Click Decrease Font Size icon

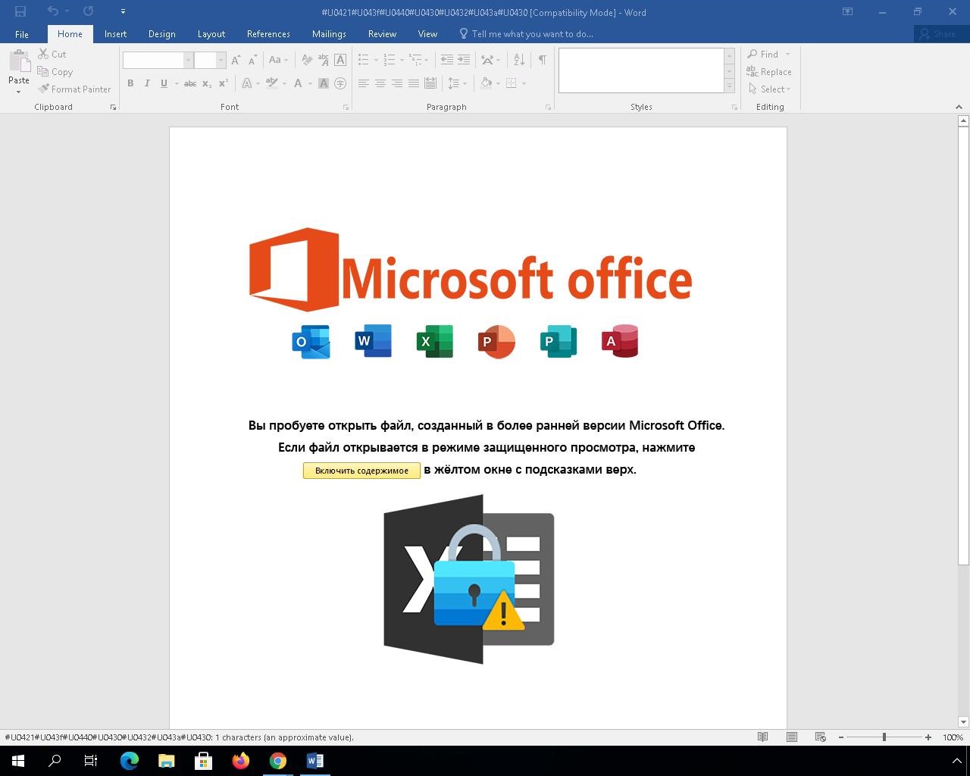click(x=252, y=60)
